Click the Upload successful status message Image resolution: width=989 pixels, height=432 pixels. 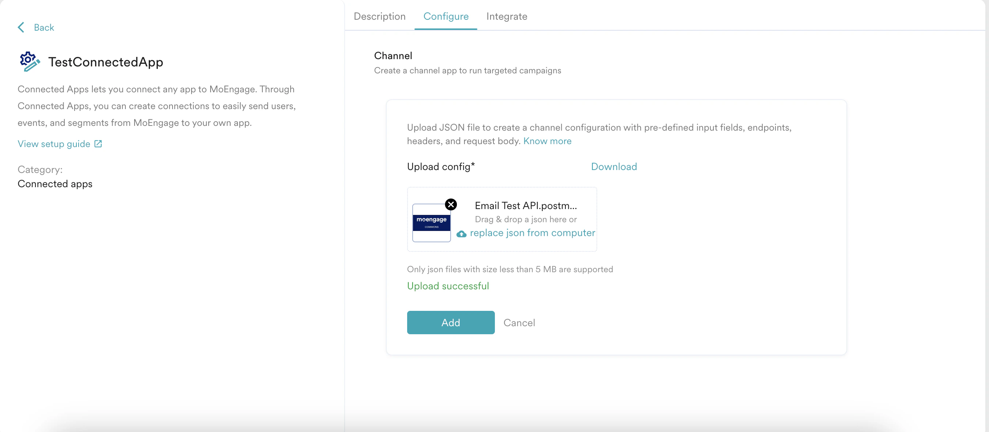(448, 286)
